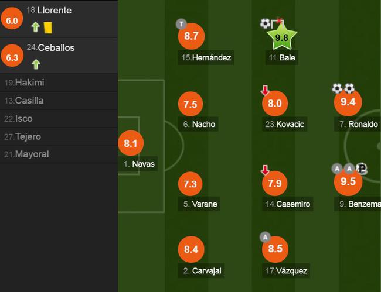Click Varane's 7.3 rating circle
Viewport: 381px width, 292px height.
[x=190, y=184]
